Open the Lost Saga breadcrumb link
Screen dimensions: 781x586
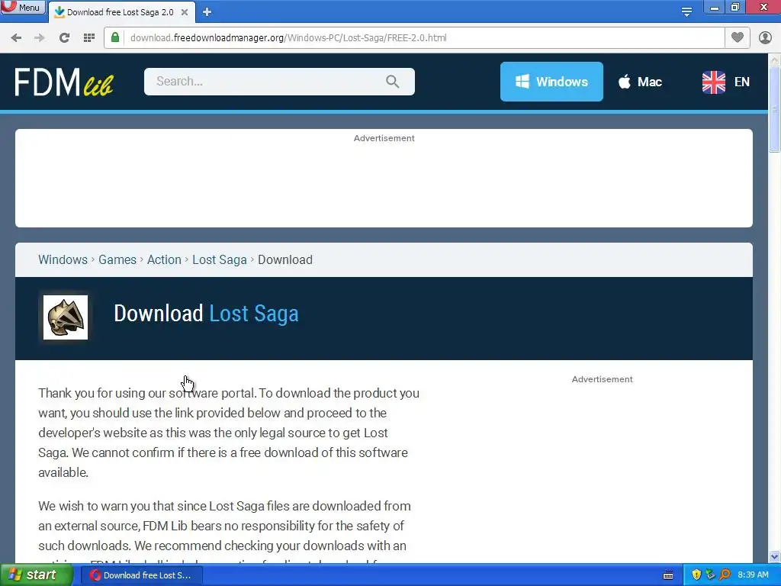tap(220, 259)
